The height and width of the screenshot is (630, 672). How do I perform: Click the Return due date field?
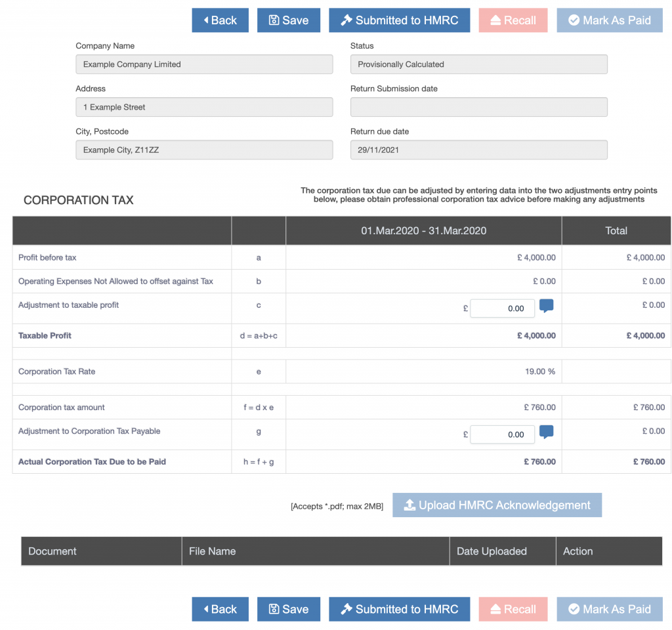(478, 150)
